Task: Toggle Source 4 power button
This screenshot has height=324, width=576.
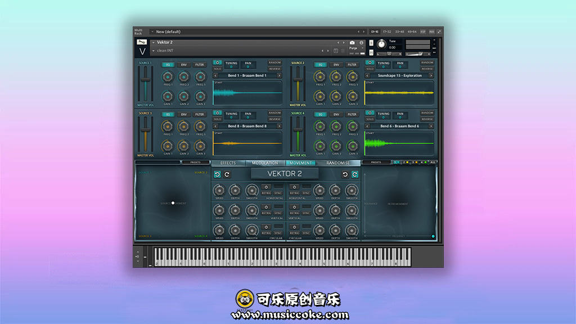Action: [x=370, y=112]
